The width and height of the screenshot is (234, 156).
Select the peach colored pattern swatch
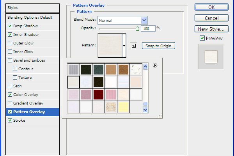click(x=136, y=82)
